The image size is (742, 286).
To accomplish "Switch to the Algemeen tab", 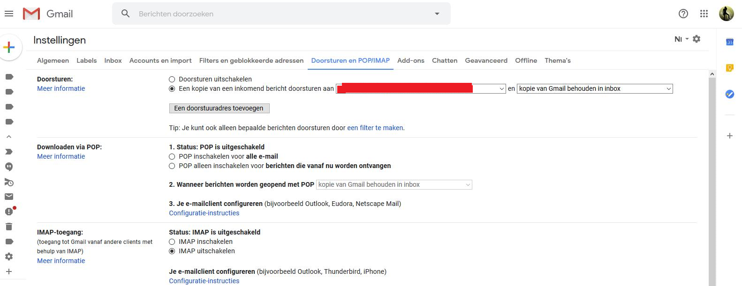I will [53, 60].
